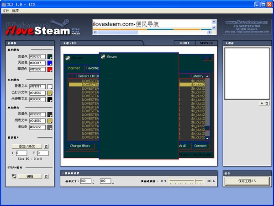This screenshot has height=206, width=274.
Task: Click the Servers (1610 column header
Action: (x=88, y=76)
